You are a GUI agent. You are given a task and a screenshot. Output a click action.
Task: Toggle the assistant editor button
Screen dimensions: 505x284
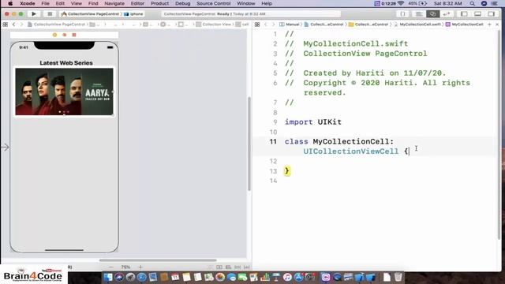(x=432, y=14)
